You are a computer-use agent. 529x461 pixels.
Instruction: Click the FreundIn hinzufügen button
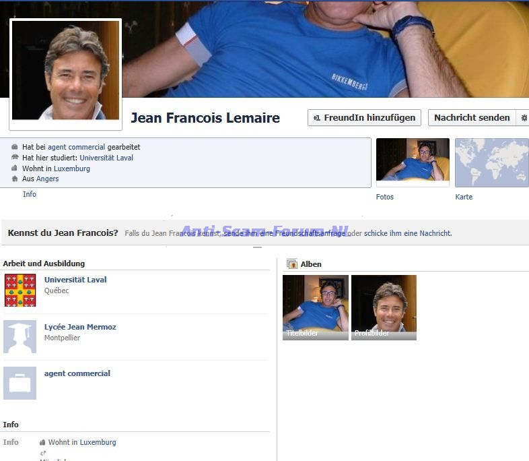pyautogui.click(x=364, y=118)
